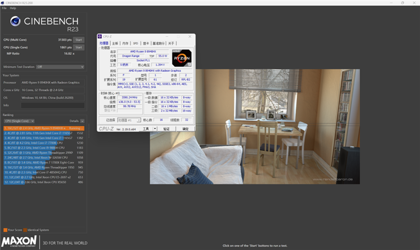
Task: Click CPU-Z 验证 button
Action: tap(166, 129)
